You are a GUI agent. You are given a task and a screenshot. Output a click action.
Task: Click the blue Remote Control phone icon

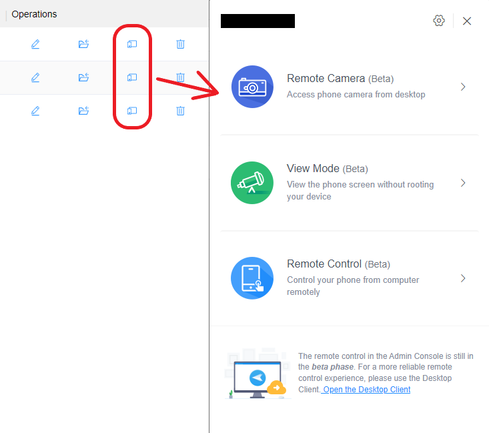(252, 278)
